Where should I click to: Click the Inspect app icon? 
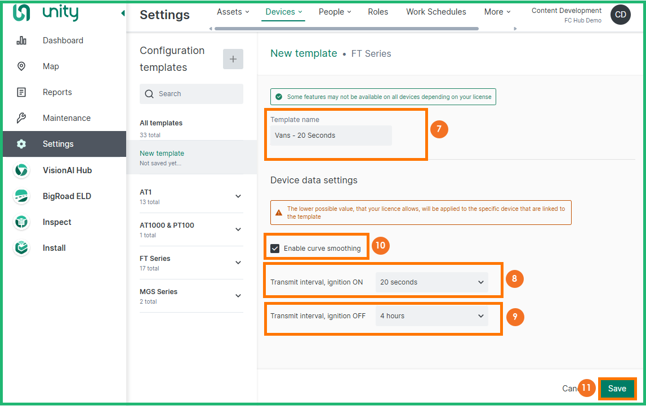[21, 222]
